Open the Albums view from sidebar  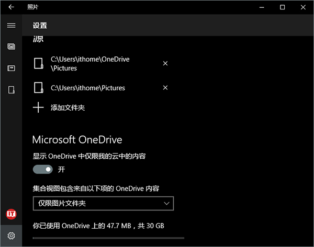point(11,68)
